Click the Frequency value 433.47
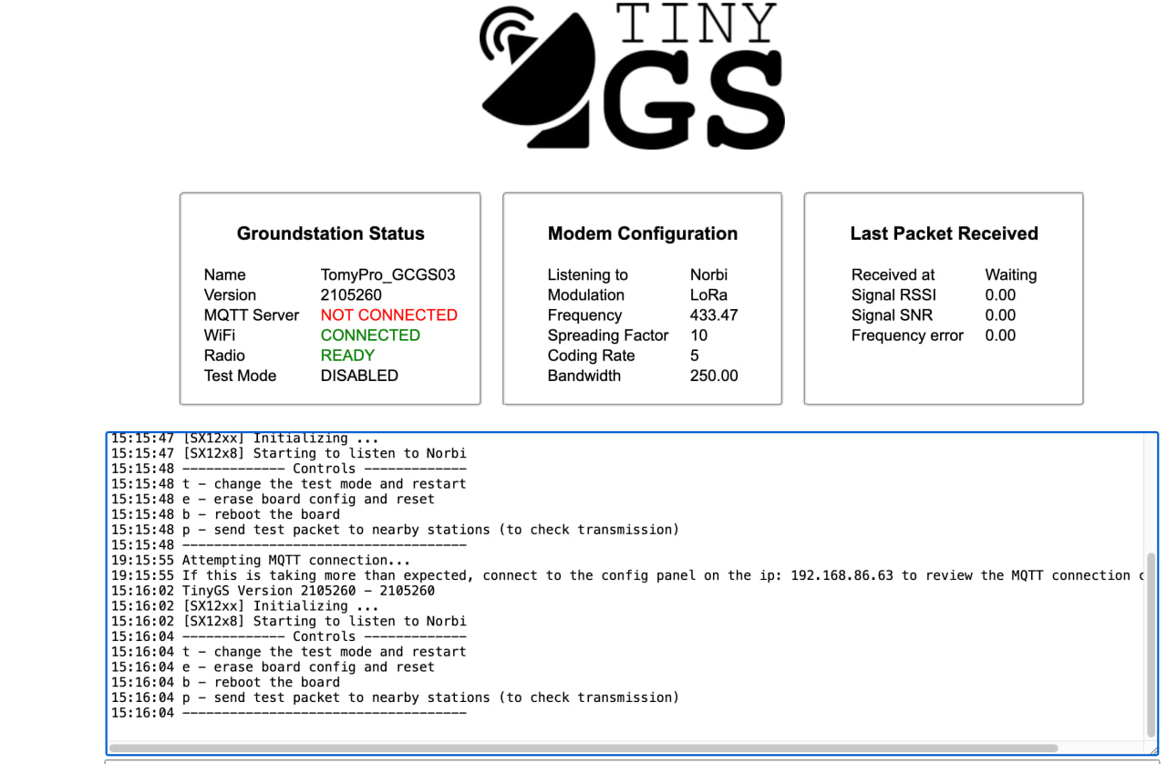 pos(714,315)
